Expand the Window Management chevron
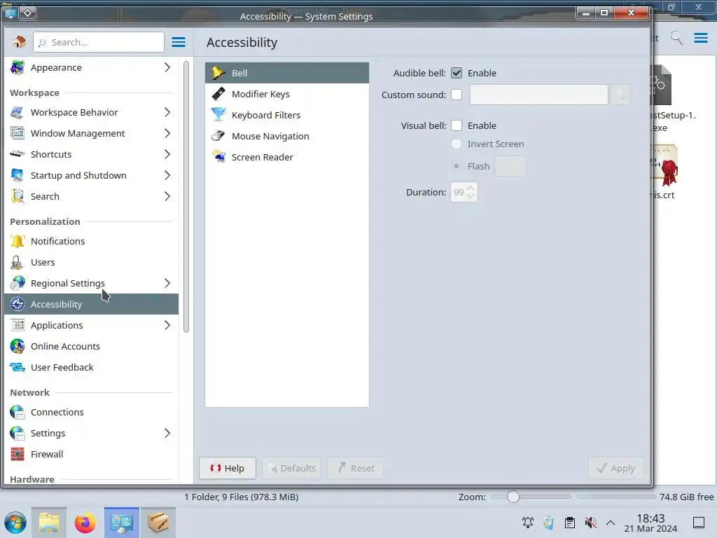The width and height of the screenshot is (717, 538). (x=167, y=133)
